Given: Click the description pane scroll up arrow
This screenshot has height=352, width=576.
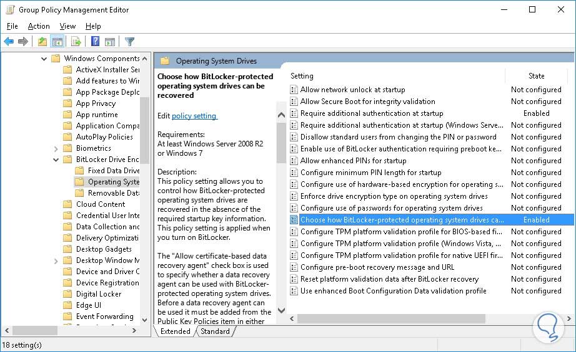Looking at the screenshot, I should click(x=281, y=115).
